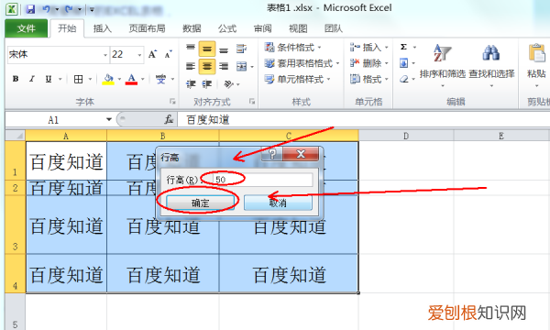Click 确定 in the 行高 dialog

(x=200, y=203)
